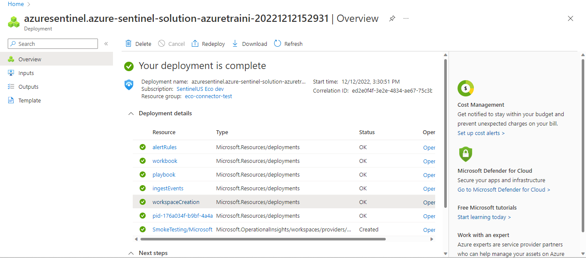586x258 pixels.
Task: Click the horizontal scrollbar left arrow
Action: (x=136, y=239)
